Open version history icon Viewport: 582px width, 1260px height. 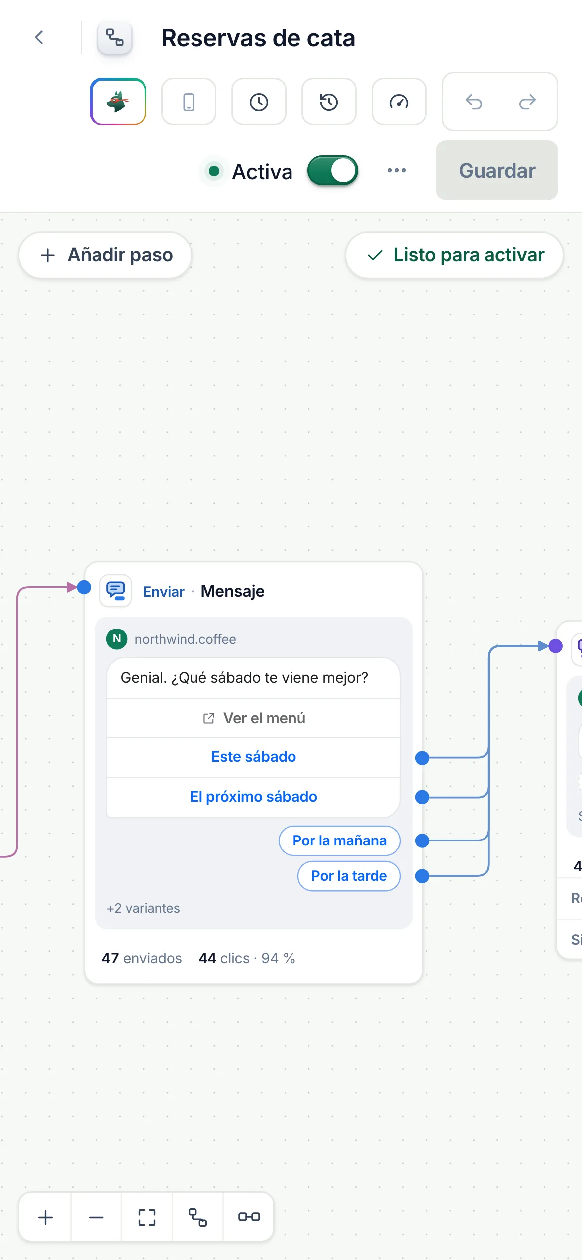329,102
